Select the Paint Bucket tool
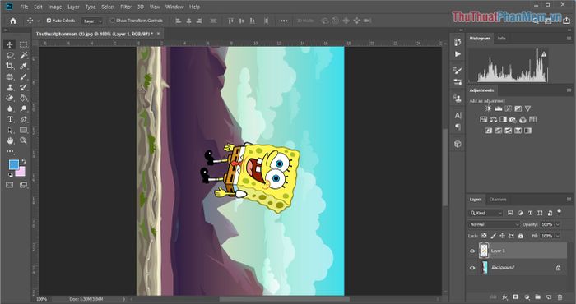Screen dimensions: 576x304 24,98
